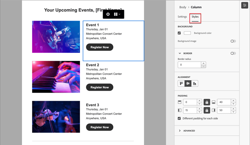Open the white background color swatch
The width and height of the screenshot is (250, 145).
187,33
